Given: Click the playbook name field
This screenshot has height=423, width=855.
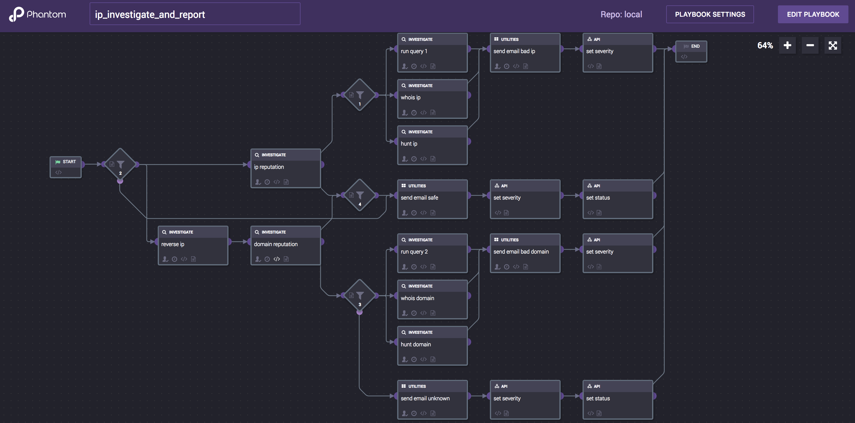Looking at the screenshot, I should (x=195, y=14).
